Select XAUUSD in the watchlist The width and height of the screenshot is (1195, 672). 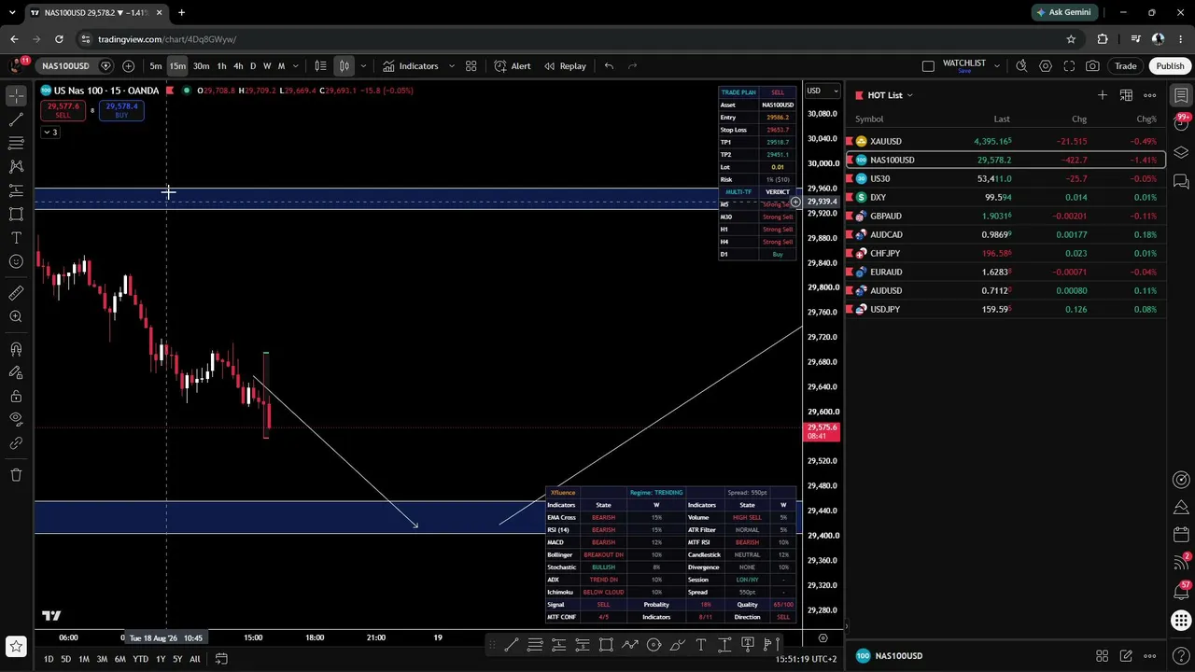1005,141
